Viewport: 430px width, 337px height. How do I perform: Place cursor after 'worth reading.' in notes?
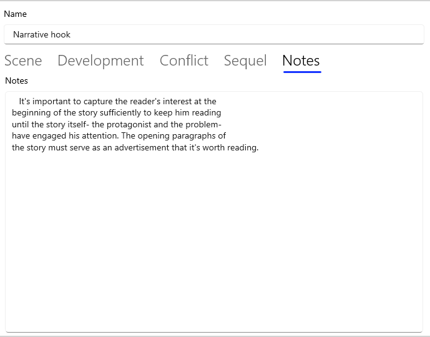(258, 148)
